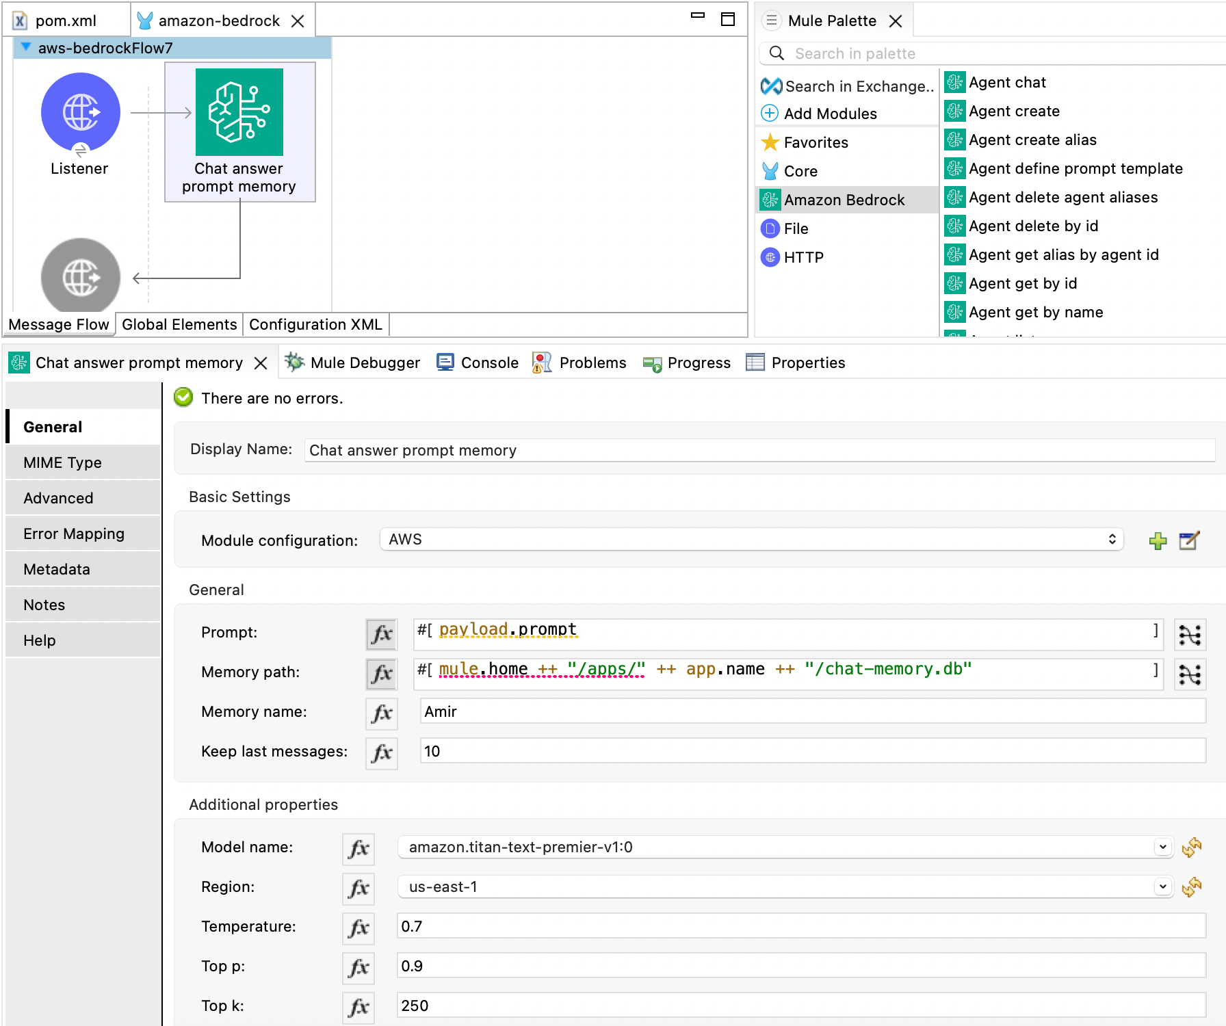Close the amazon-bedrock editor tab
This screenshot has height=1026, width=1226.
click(298, 21)
